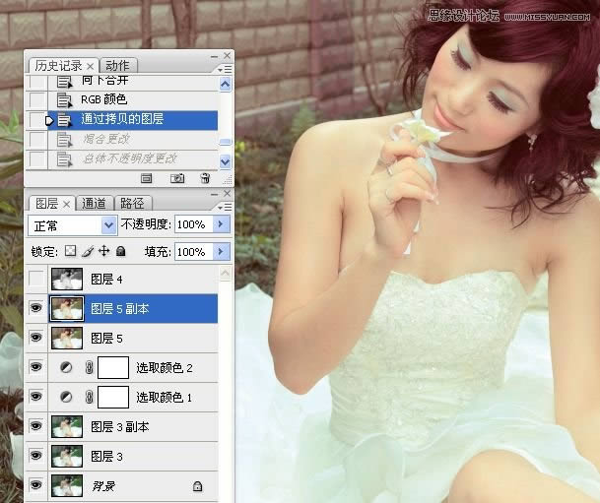Click the lock position move icon

click(103, 252)
